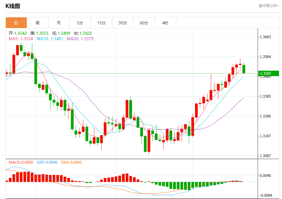The image size is (282, 199).
Task: Open the 60分 interval tab
Action: (x=144, y=23)
